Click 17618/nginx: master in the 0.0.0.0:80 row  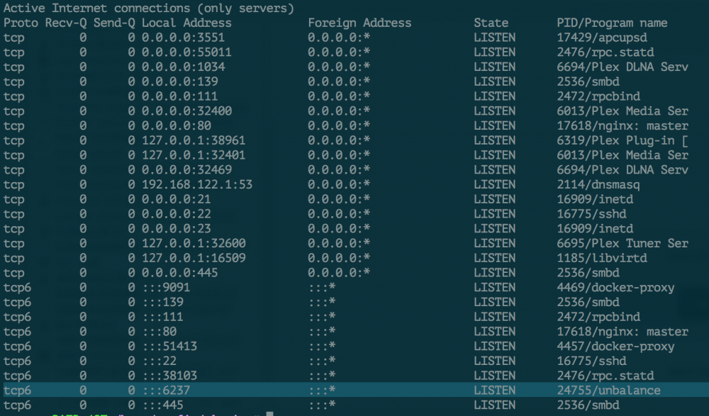tap(623, 125)
